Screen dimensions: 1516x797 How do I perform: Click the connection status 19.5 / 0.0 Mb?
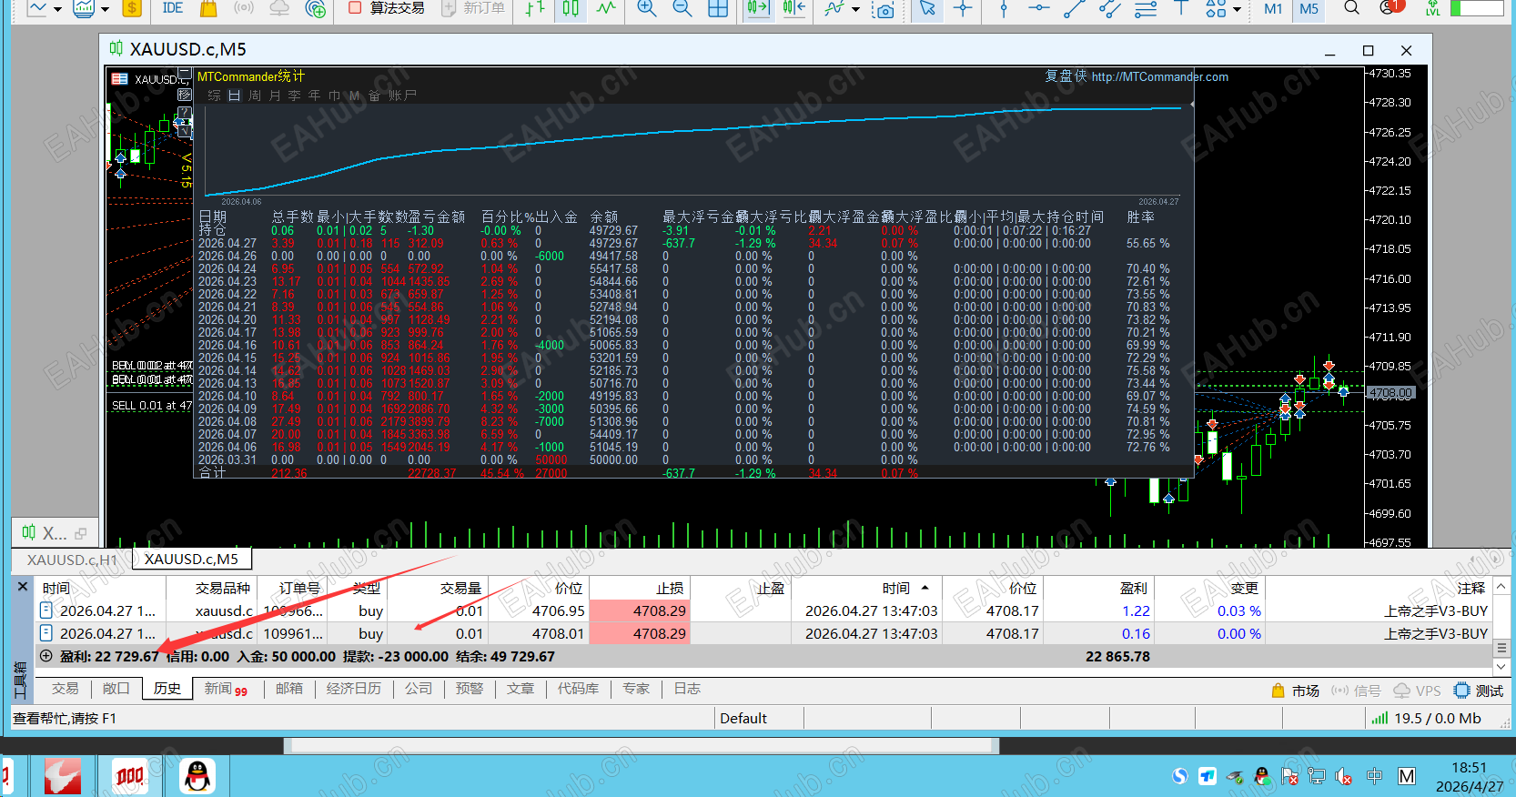click(1427, 719)
